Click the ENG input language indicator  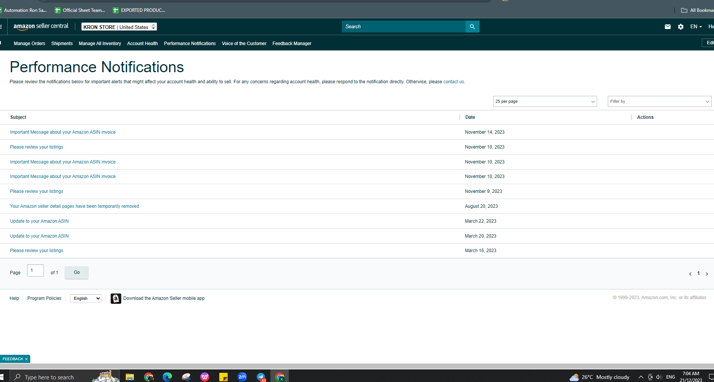[670, 377]
